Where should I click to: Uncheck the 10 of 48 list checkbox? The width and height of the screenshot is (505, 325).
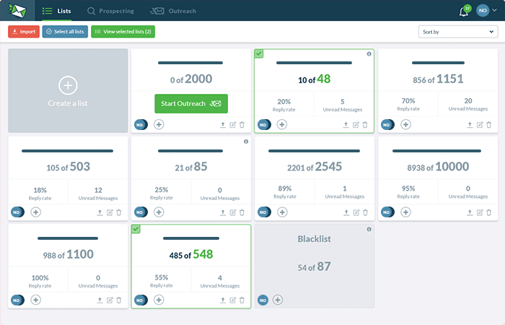point(259,53)
